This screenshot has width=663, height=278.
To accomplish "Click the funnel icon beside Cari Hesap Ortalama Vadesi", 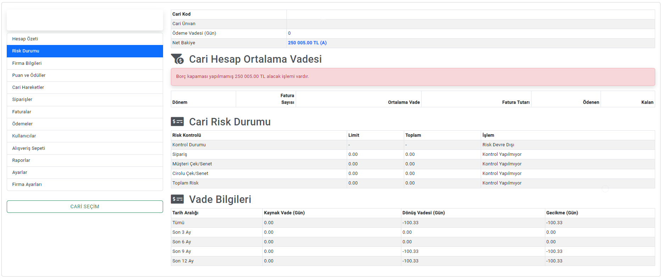I will point(177,59).
